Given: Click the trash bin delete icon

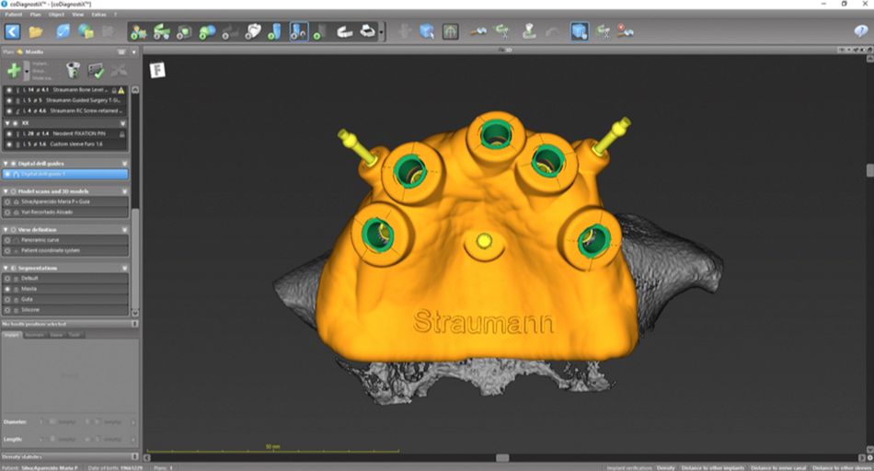Looking at the screenshot, I should (x=73, y=70).
